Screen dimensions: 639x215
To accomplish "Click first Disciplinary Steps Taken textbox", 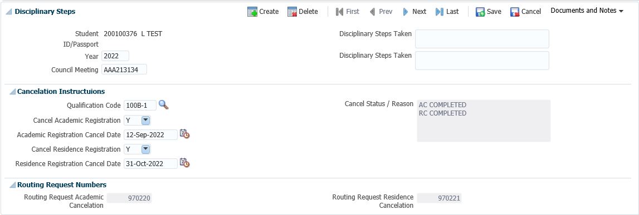I will (482, 38).
